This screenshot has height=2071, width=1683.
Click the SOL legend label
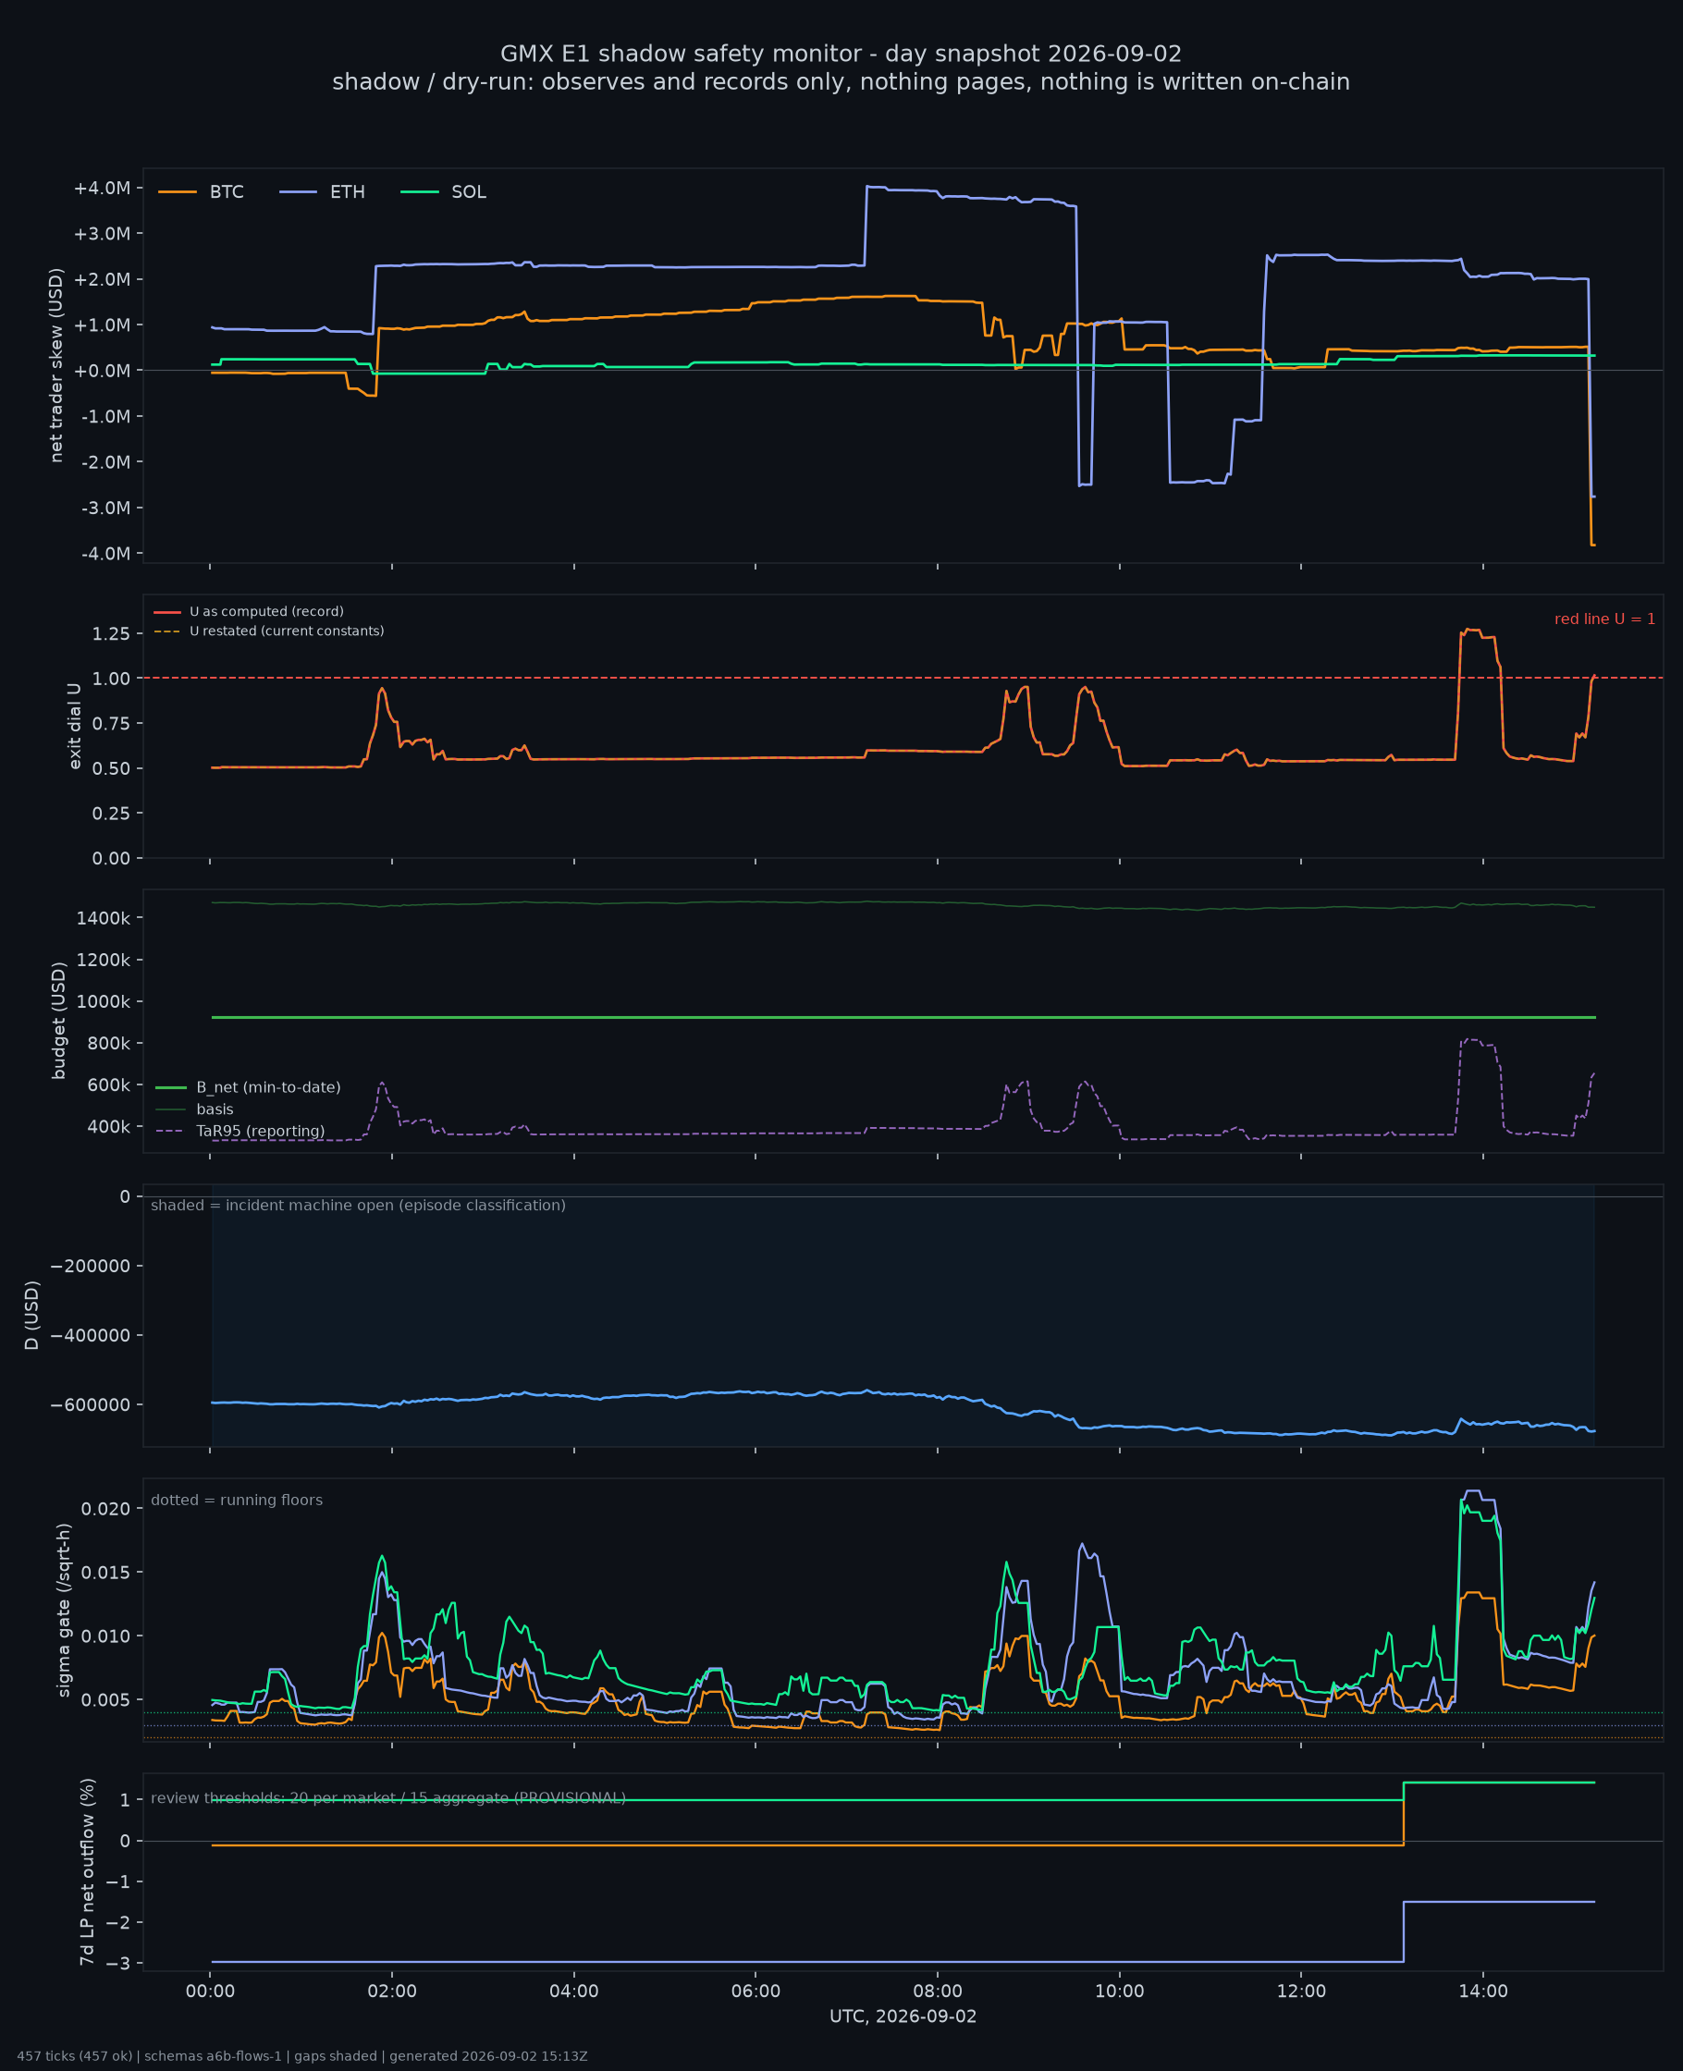tap(469, 192)
